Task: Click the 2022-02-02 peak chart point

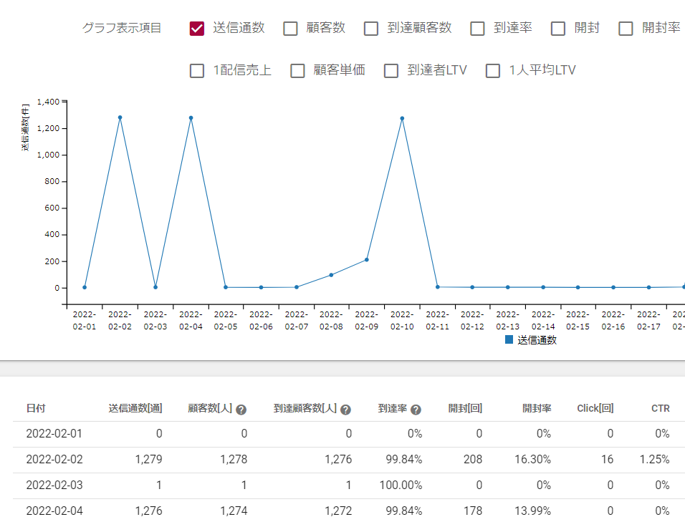Action: (x=120, y=117)
